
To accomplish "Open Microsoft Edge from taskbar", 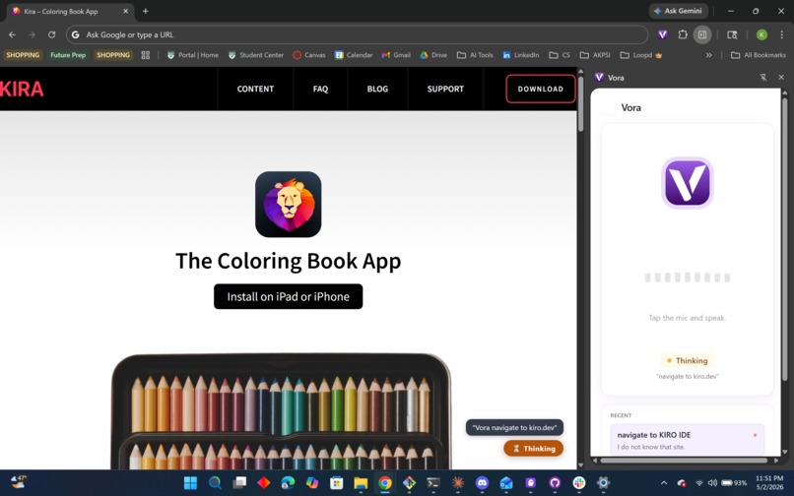I will point(288,483).
